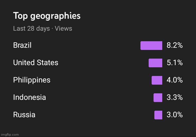
Task: Select the Last 28 days · Views subtitle
Action: (43, 28)
